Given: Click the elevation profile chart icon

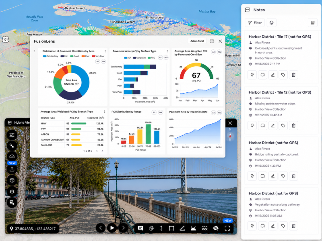Looking at the screenshot, I should [x=193, y=228].
